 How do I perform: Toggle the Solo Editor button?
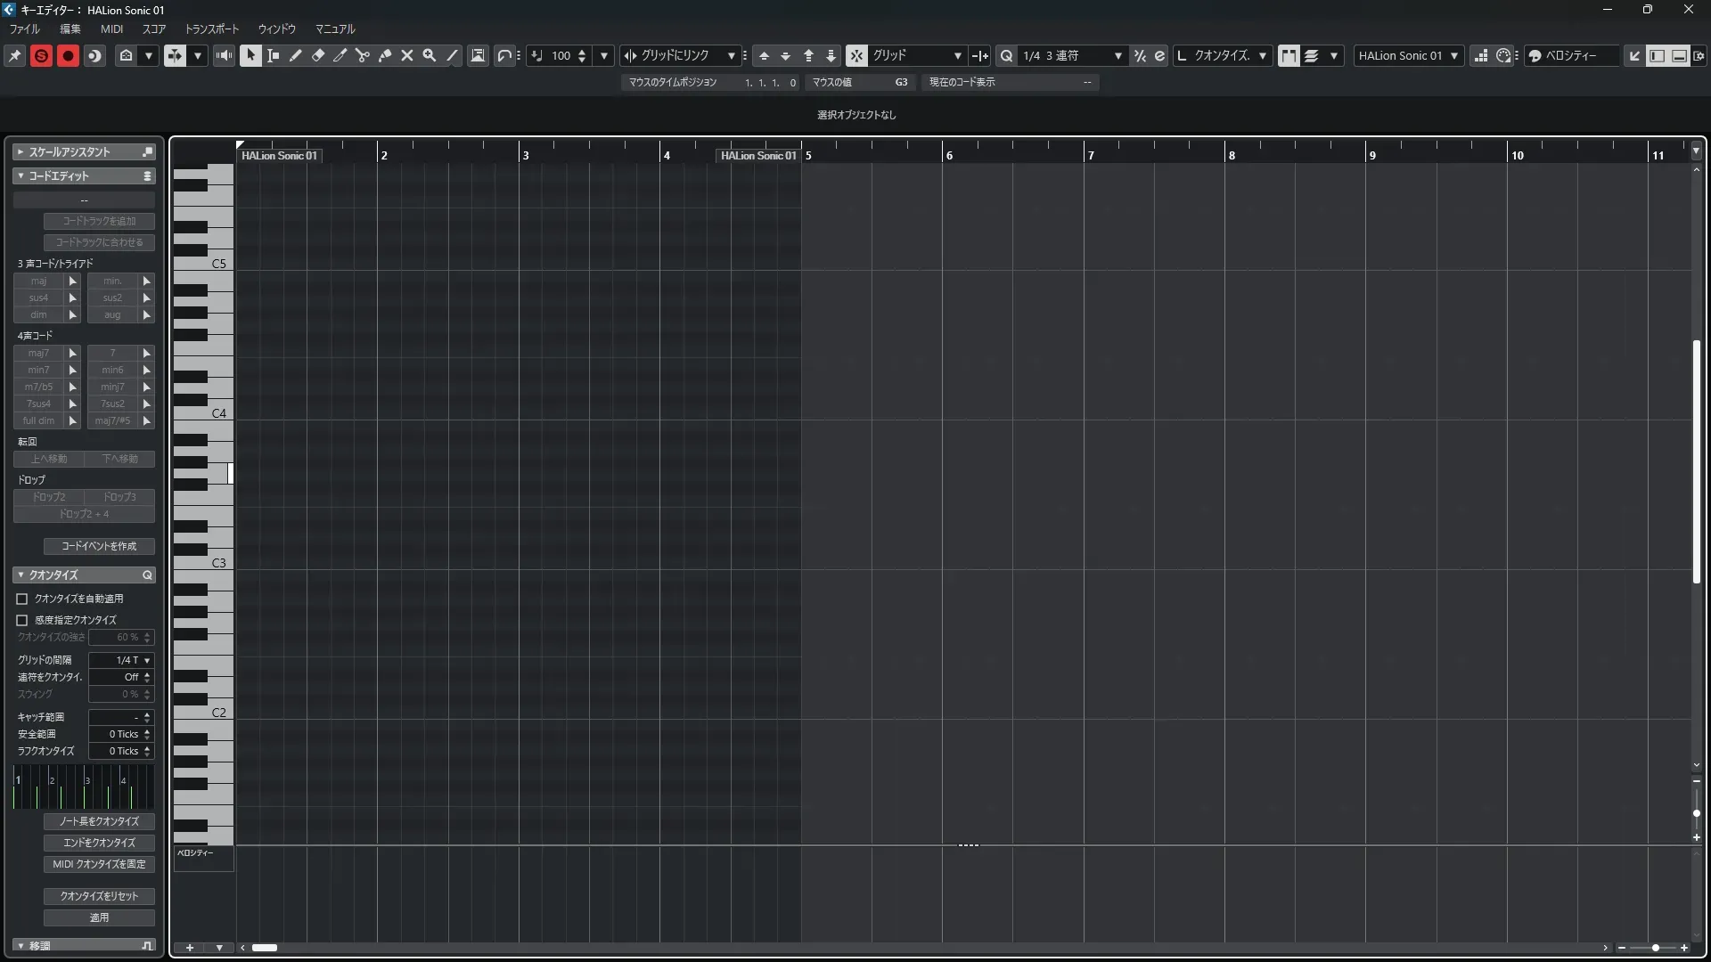pos(41,55)
